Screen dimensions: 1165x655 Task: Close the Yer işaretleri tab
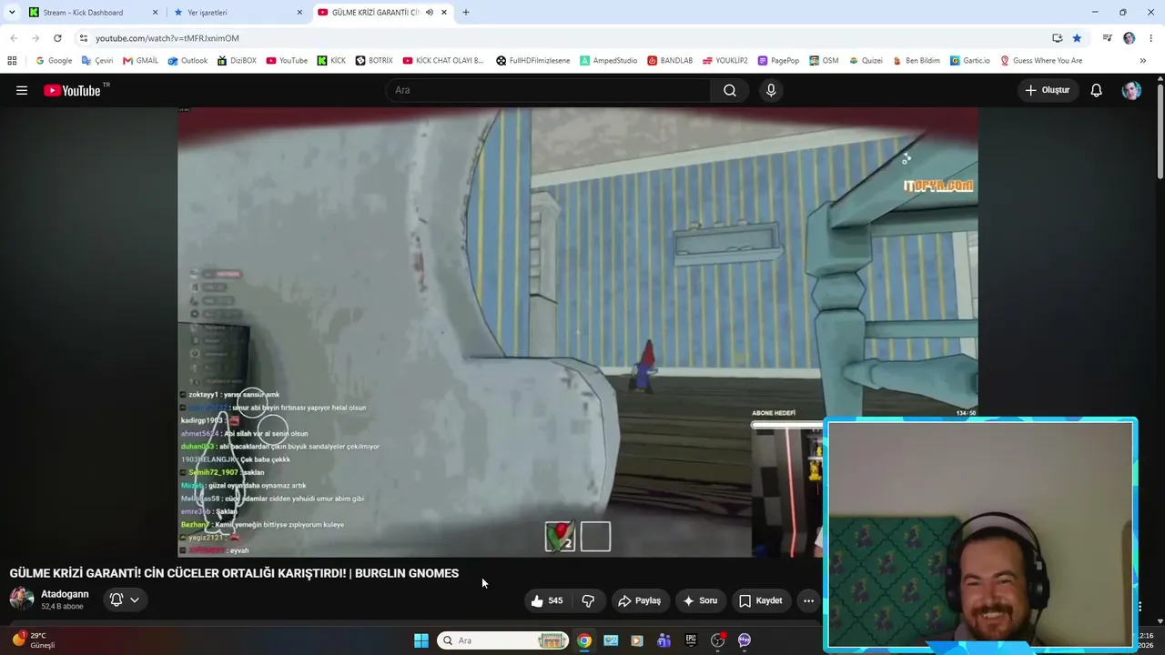299,13
